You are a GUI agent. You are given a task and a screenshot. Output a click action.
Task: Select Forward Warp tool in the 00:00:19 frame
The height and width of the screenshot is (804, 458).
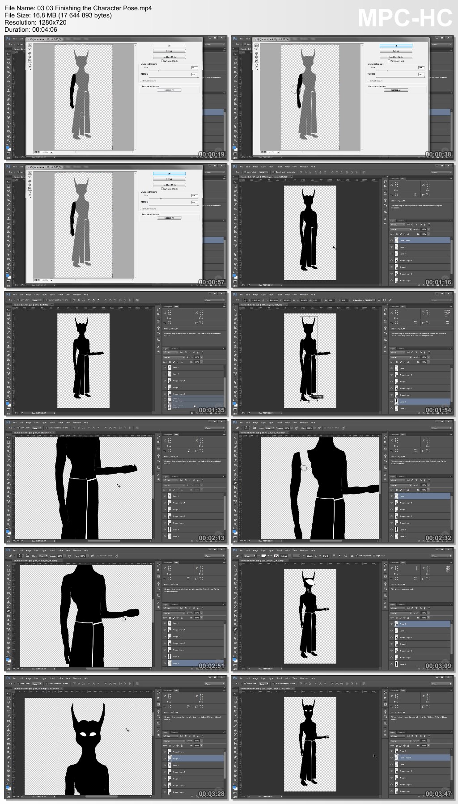pos(30,45)
